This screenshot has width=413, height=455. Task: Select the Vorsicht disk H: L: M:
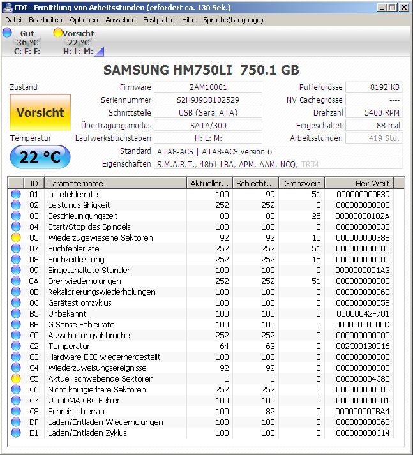79,42
